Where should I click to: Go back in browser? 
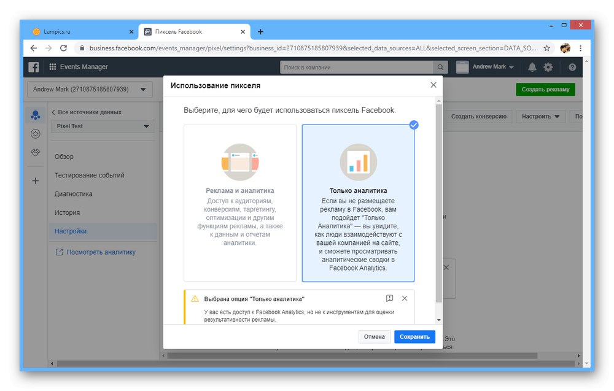(x=34, y=48)
